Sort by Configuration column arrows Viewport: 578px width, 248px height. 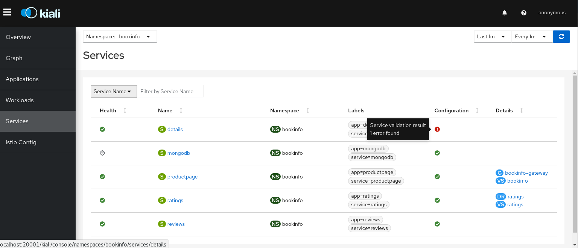point(477,110)
